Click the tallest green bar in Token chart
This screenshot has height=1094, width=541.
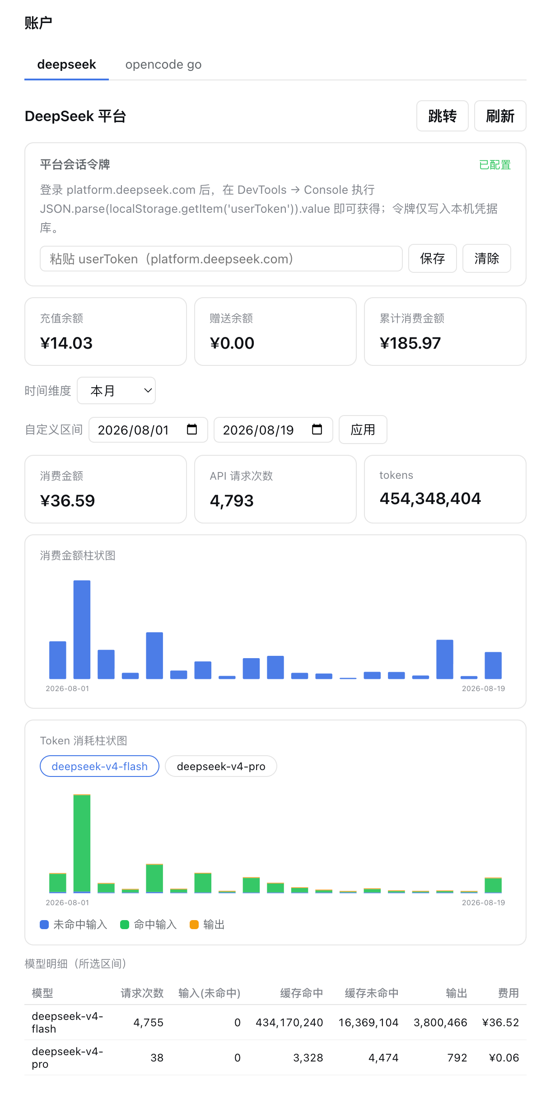tap(82, 843)
